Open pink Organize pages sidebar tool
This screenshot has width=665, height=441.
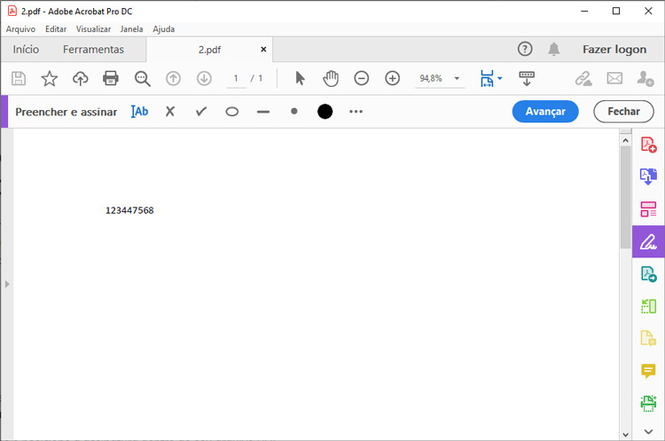(x=648, y=209)
